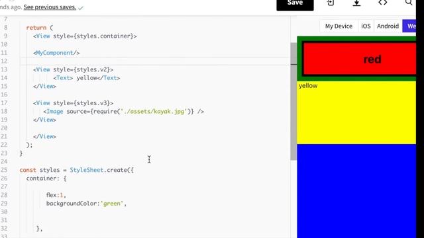The height and width of the screenshot is (238, 424).
Task: Click the const keyword on line 25
Action: click(28, 170)
